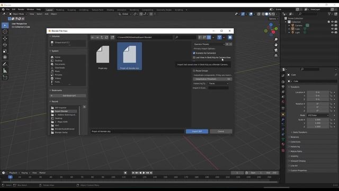
Task: Select the Measure tool
Action: (x=5, y=71)
